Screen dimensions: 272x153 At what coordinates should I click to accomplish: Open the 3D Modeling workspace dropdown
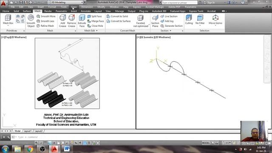65,3
